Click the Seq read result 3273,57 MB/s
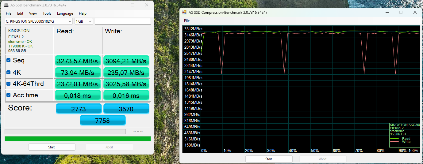The image size is (423, 164). coord(78,61)
